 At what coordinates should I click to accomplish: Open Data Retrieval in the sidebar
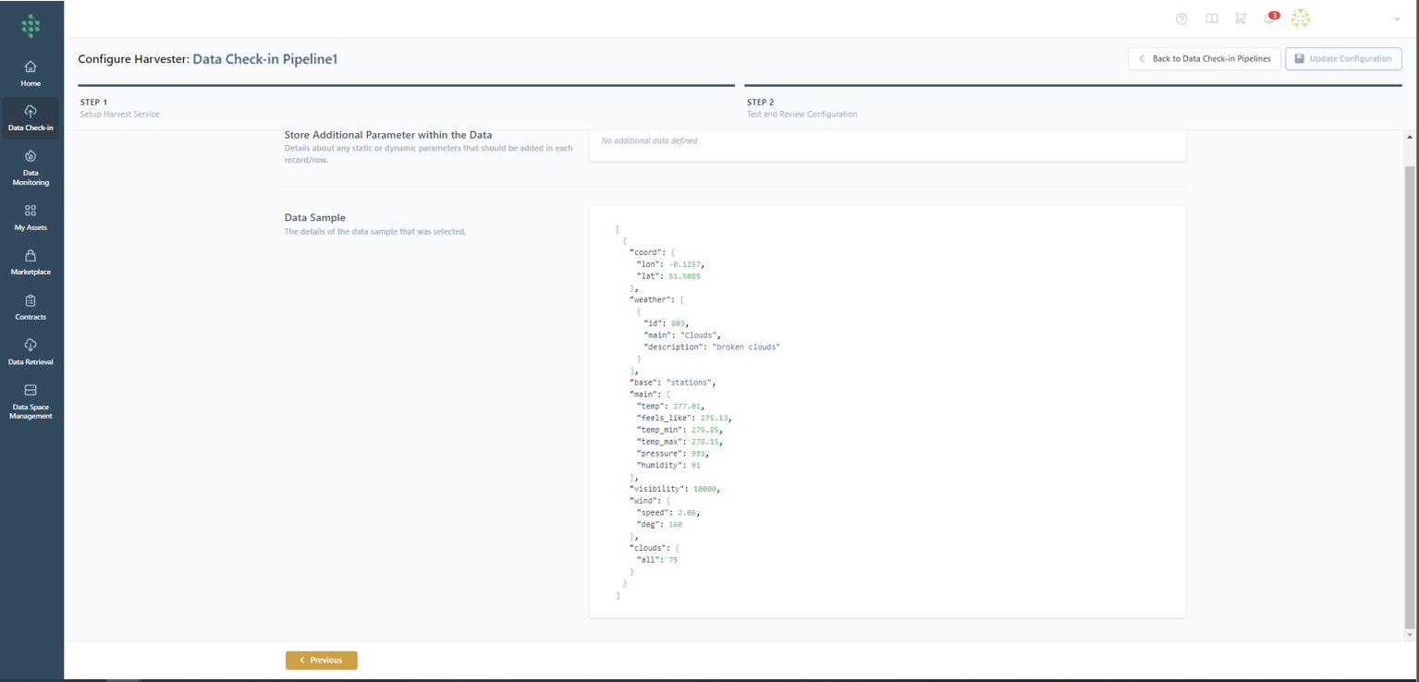(31, 351)
